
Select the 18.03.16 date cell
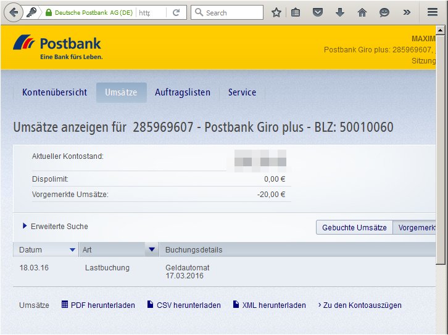(x=34, y=268)
